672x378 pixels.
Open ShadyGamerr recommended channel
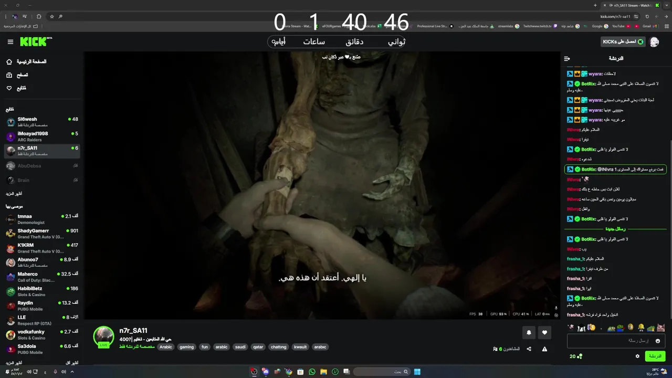click(42, 234)
